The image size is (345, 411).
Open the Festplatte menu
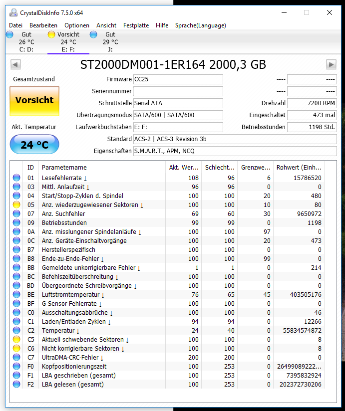click(x=136, y=25)
